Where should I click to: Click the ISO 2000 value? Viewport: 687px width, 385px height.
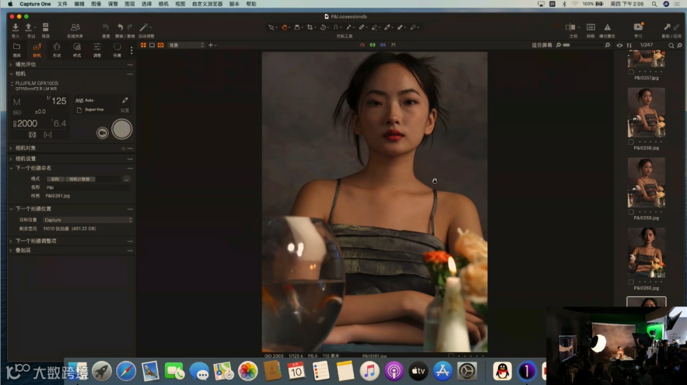(x=27, y=124)
